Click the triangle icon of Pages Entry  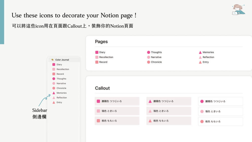coord(200,62)
